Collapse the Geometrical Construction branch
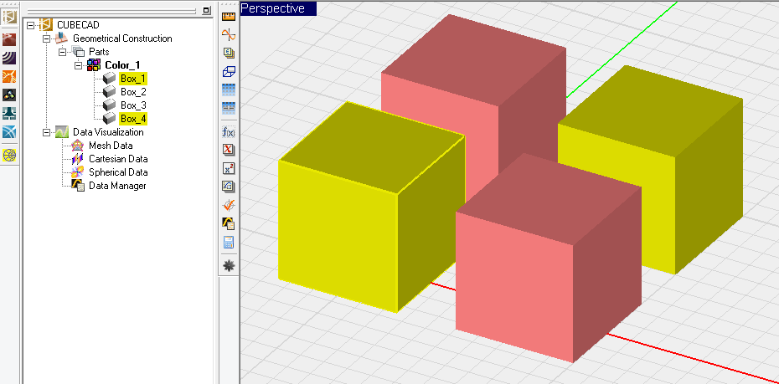 [x=47, y=38]
